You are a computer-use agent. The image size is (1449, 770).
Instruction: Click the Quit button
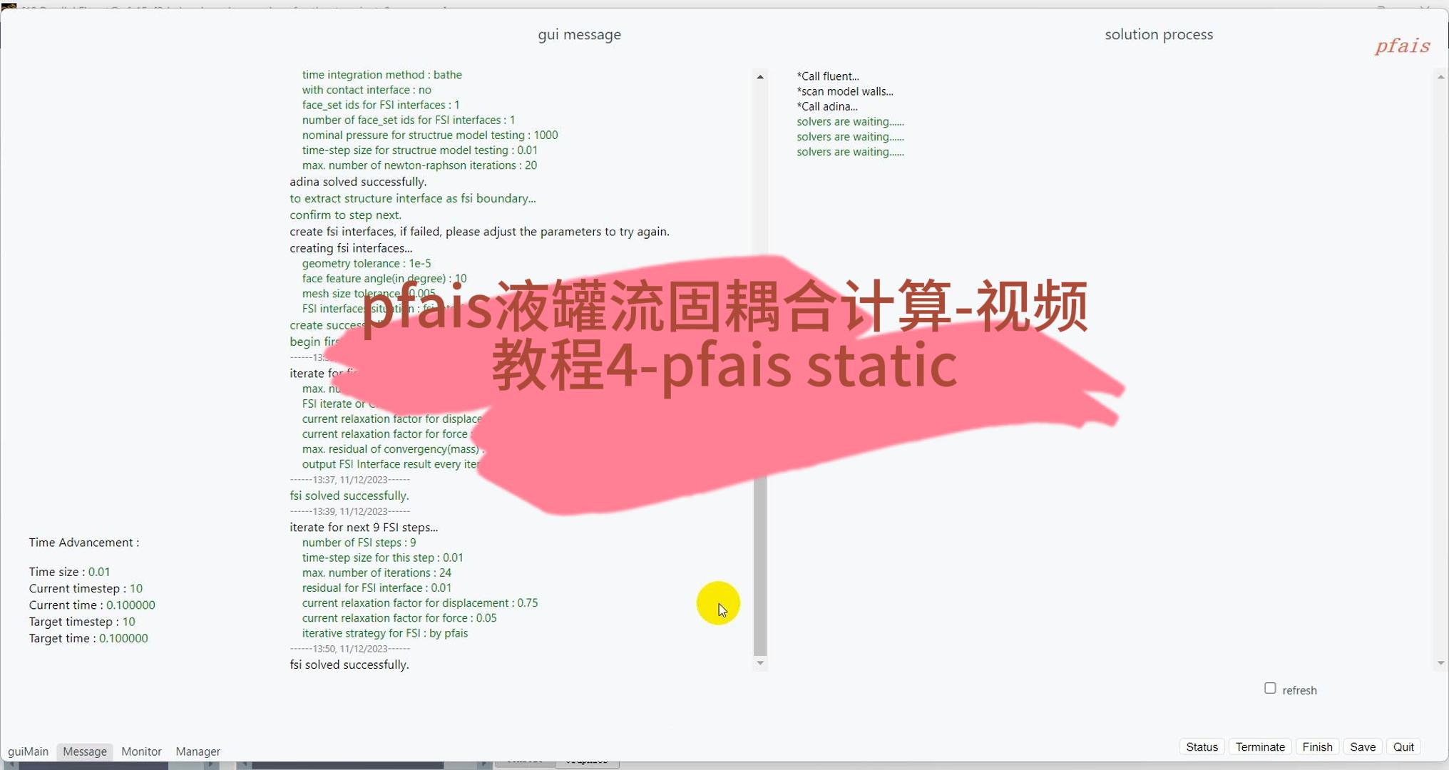pos(1403,746)
